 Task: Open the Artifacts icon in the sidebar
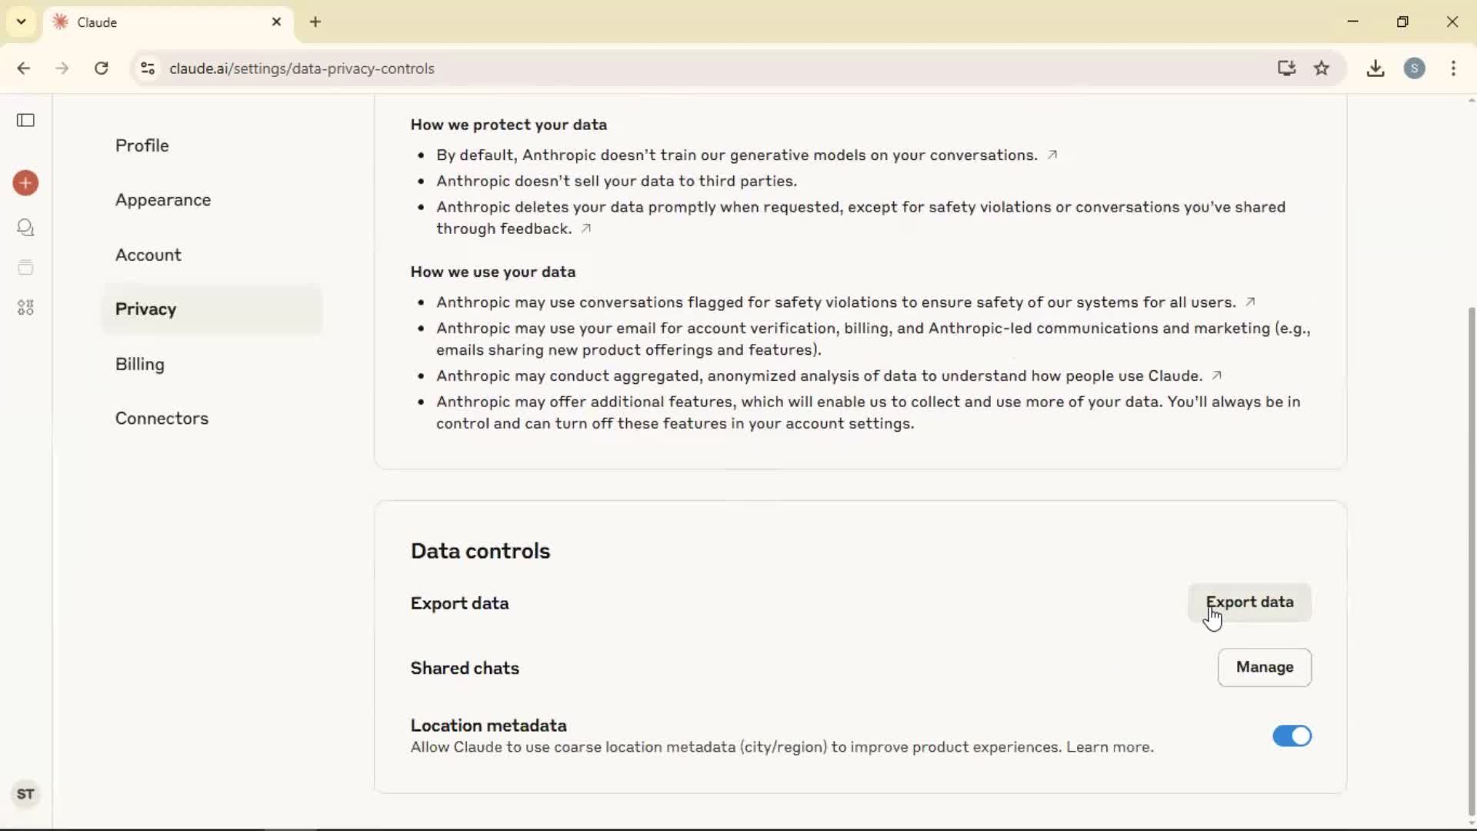point(25,308)
